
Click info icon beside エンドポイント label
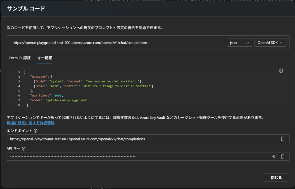click(x=36, y=131)
